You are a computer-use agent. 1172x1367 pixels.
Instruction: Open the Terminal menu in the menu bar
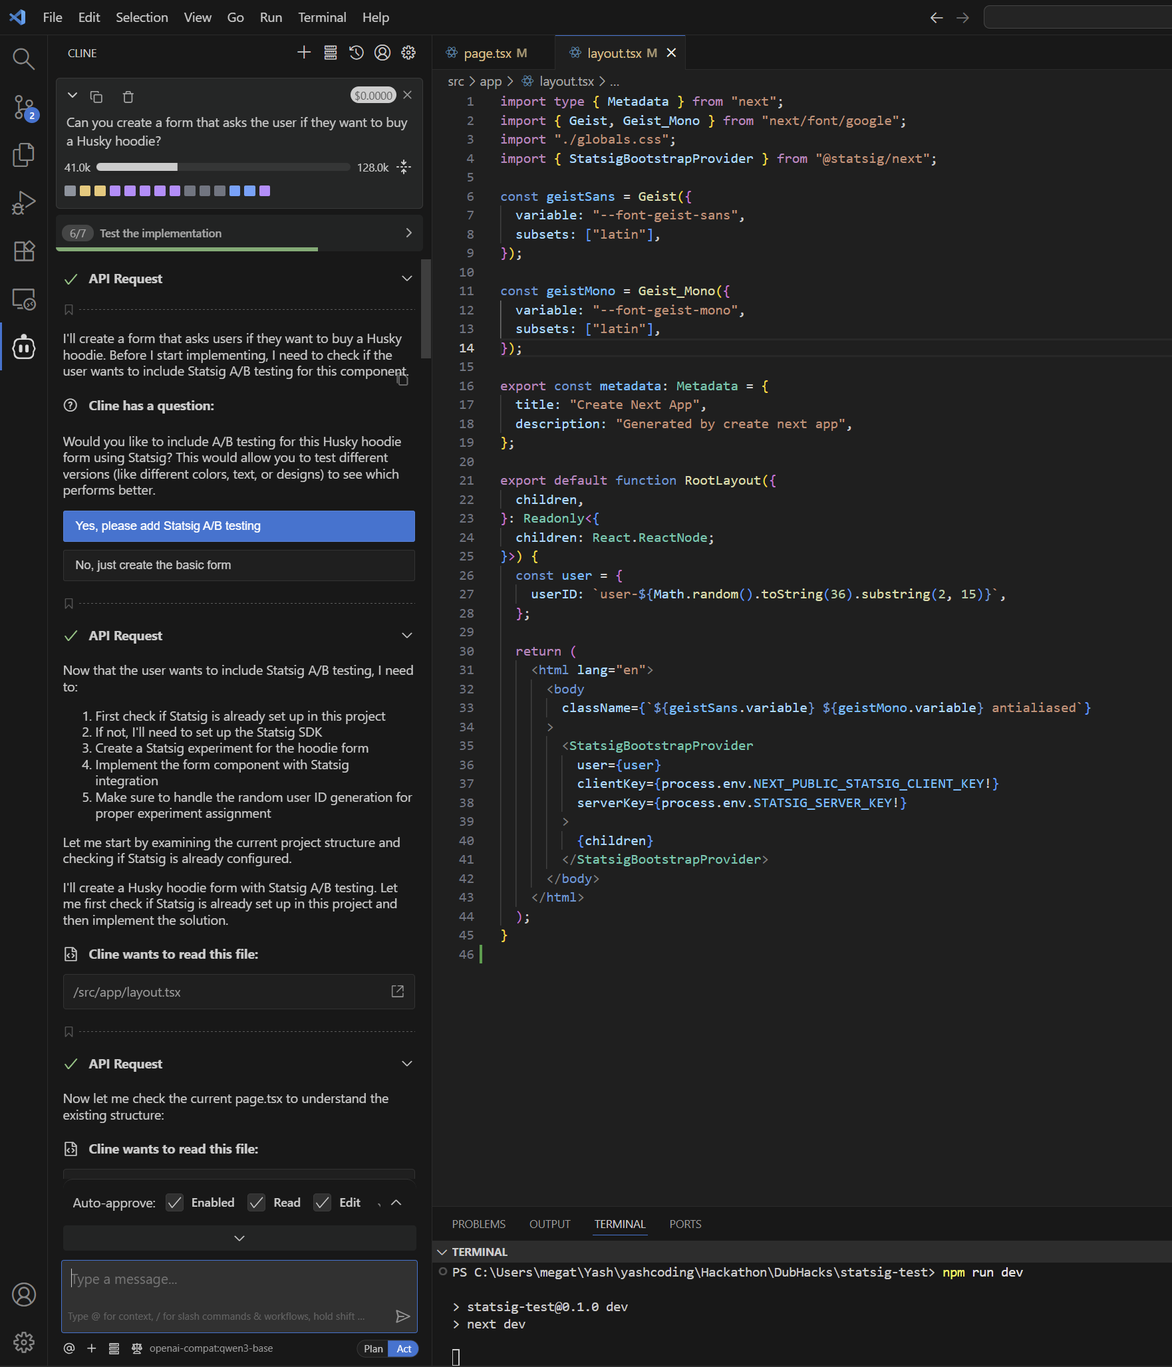click(322, 17)
